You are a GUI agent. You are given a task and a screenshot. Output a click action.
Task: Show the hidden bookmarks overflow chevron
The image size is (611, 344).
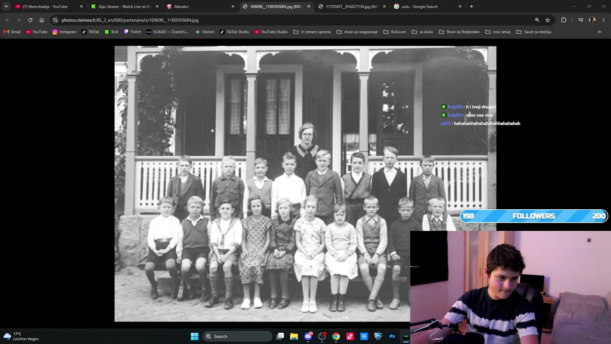600,32
